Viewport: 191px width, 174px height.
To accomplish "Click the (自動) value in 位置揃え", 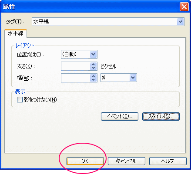I will pyautogui.click(x=69, y=54).
